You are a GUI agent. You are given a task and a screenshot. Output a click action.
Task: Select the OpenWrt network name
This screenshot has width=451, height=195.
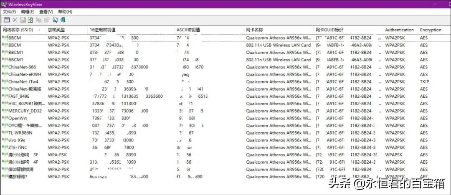[x=18, y=118]
